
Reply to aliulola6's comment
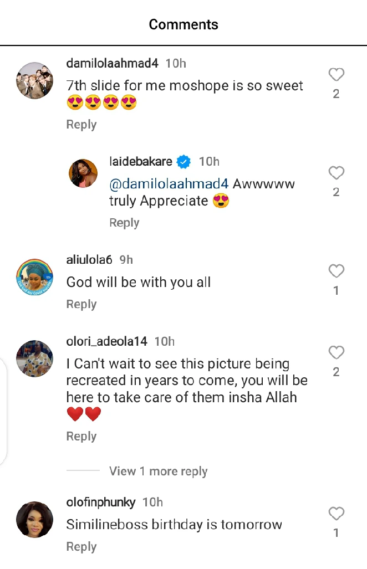pyautogui.click(x=81, y=304)
